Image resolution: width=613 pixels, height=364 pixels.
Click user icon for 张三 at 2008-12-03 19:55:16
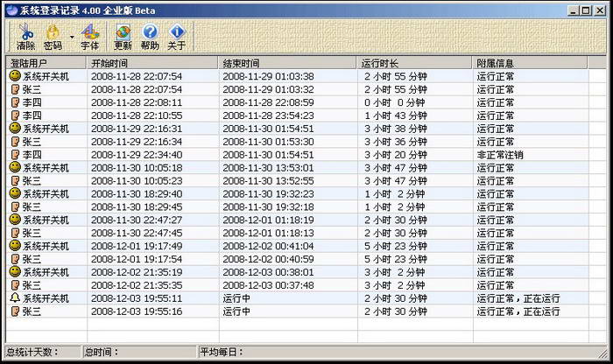[x=15, y=311]
